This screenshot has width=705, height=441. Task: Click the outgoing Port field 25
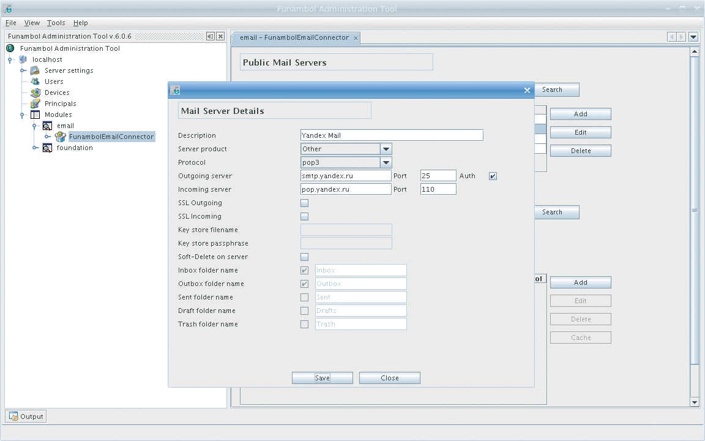pos(438,176)
